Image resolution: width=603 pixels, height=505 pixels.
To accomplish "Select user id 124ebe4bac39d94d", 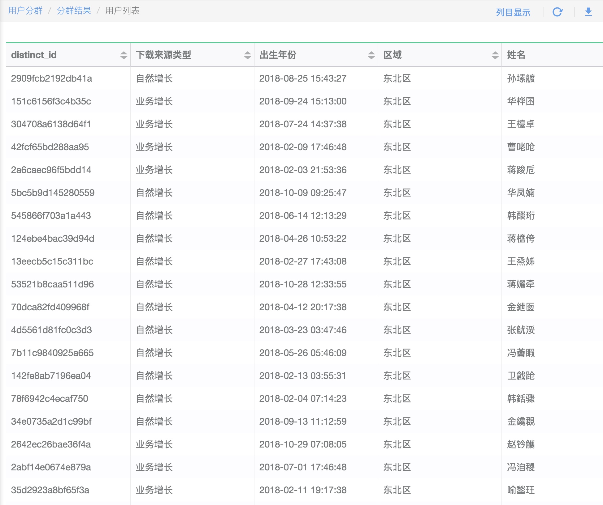I will (53, 239).
